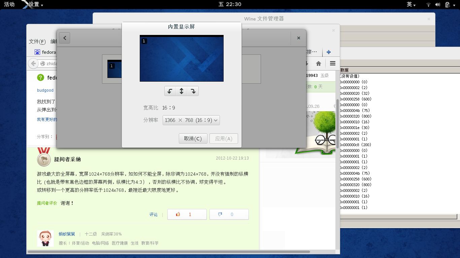The height and width of the screenshot is (258, 460).
Task: Click the 五 22:30 clock in top bar
Action: [x=230, y=4]
